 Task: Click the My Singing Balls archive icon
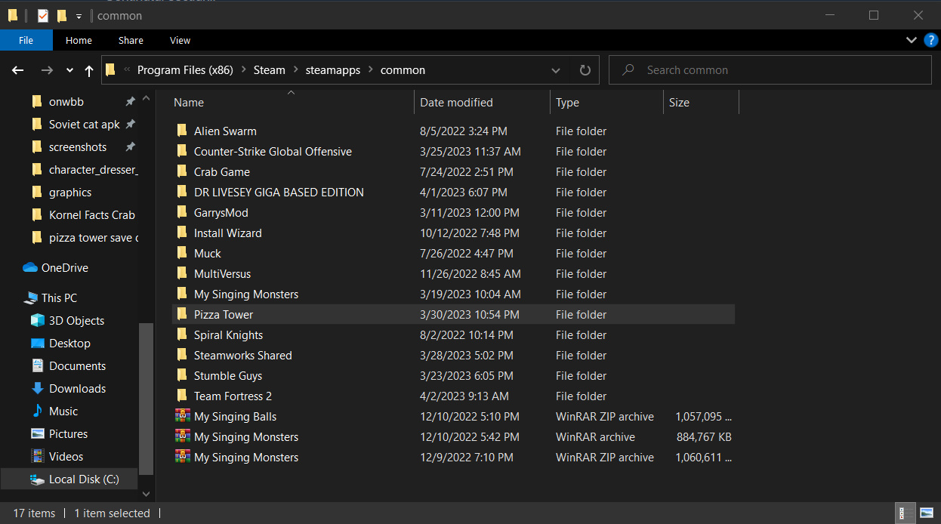[182, 416]
